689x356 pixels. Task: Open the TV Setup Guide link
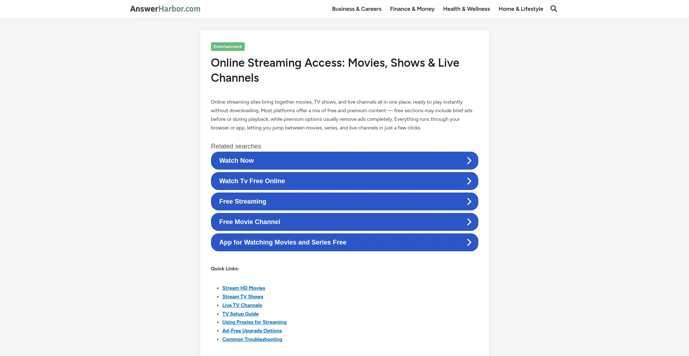(x=240, y=313)
